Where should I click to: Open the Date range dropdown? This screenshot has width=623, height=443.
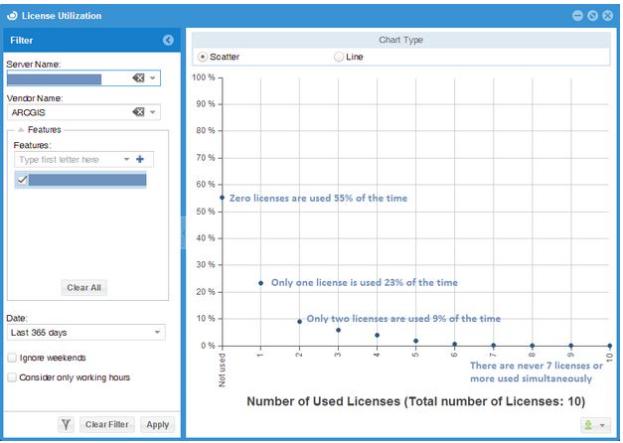click(x=157, y=333)
